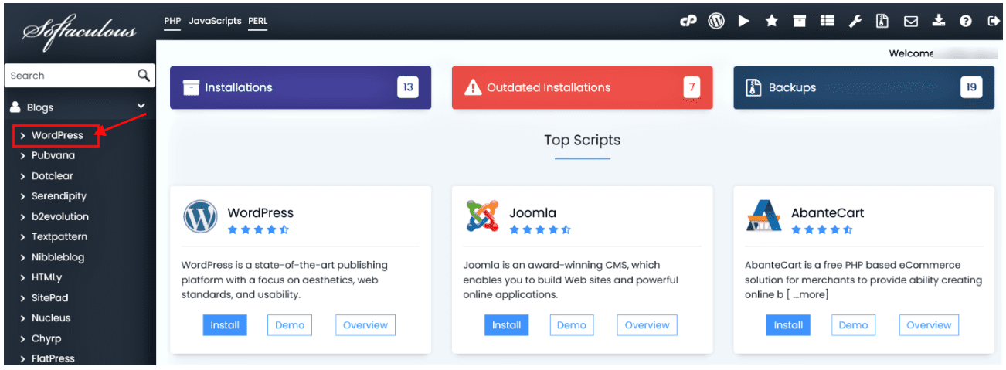The height and width of the screenshot is (370, 1006).
Task: Open backups via the zip file icon
Action: click(x=882, y=22)
